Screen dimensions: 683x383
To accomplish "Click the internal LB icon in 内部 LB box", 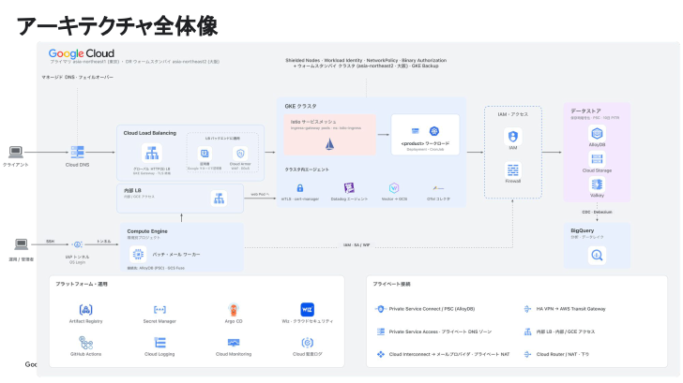I will click(x=219, y=199).
